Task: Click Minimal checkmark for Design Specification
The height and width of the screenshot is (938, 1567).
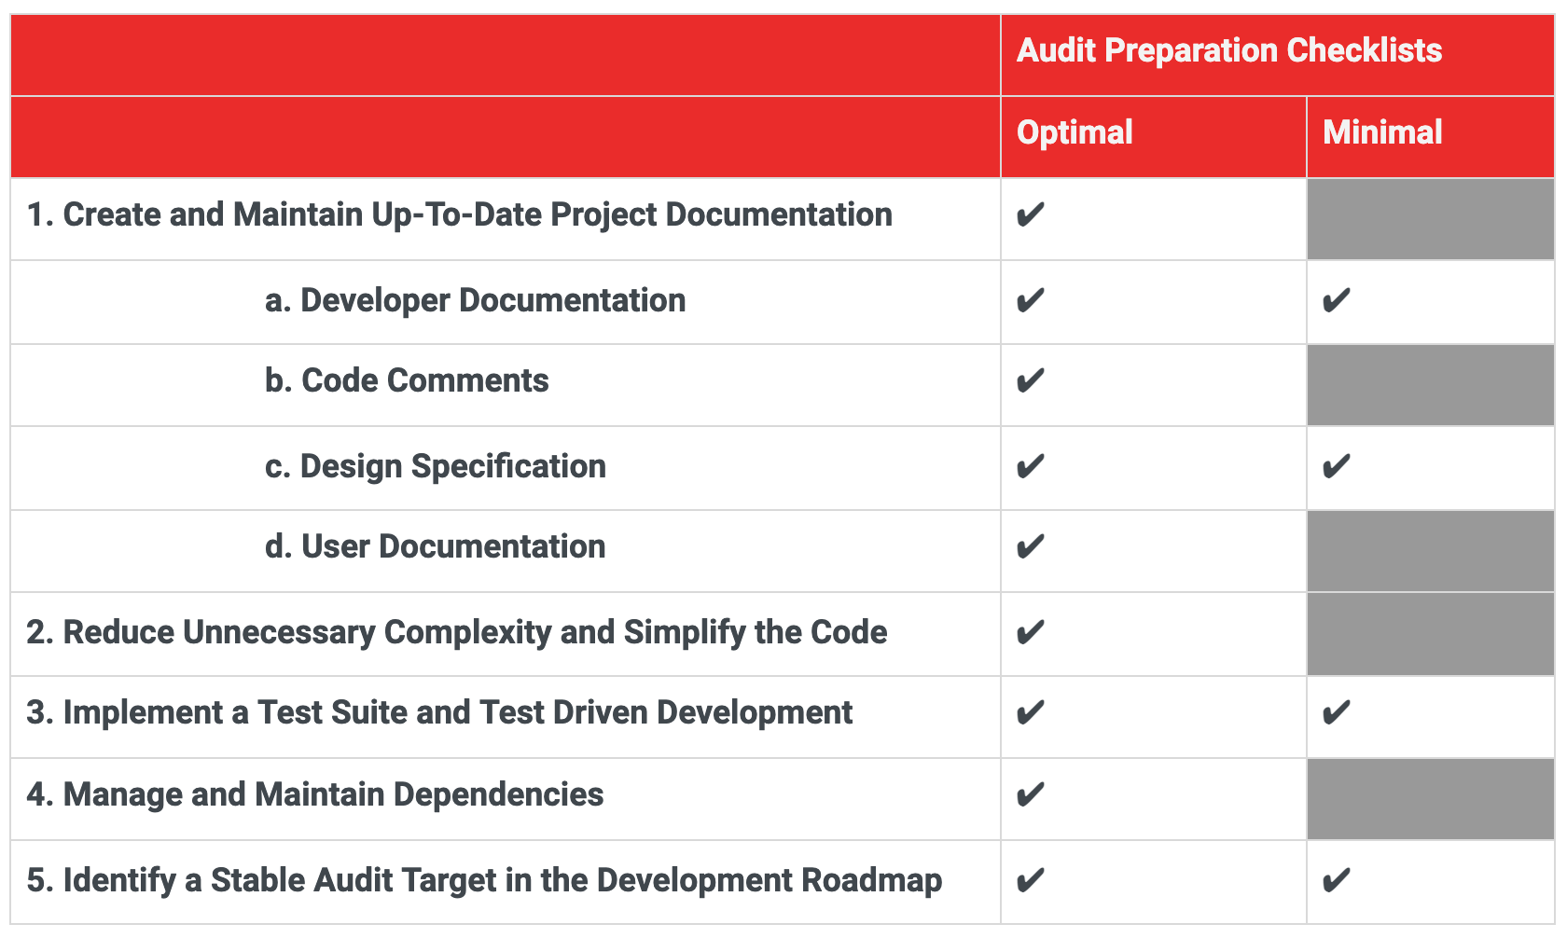Action: pyautogui.click(x=1337, y=467)
